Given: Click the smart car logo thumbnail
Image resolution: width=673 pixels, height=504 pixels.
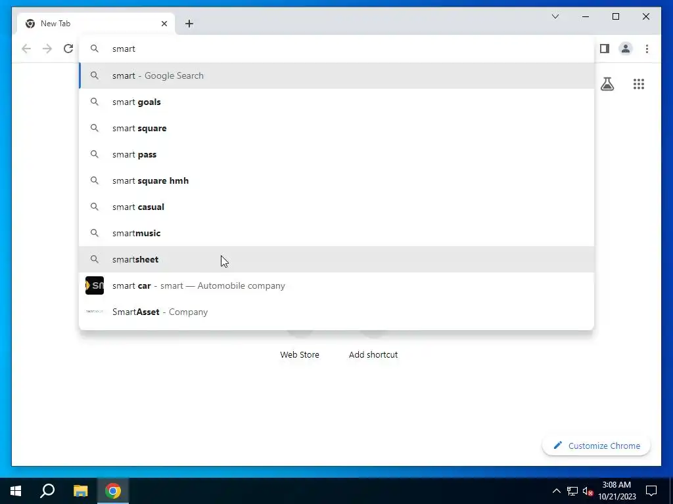Looking at the screenshot, I should point(95,285).
